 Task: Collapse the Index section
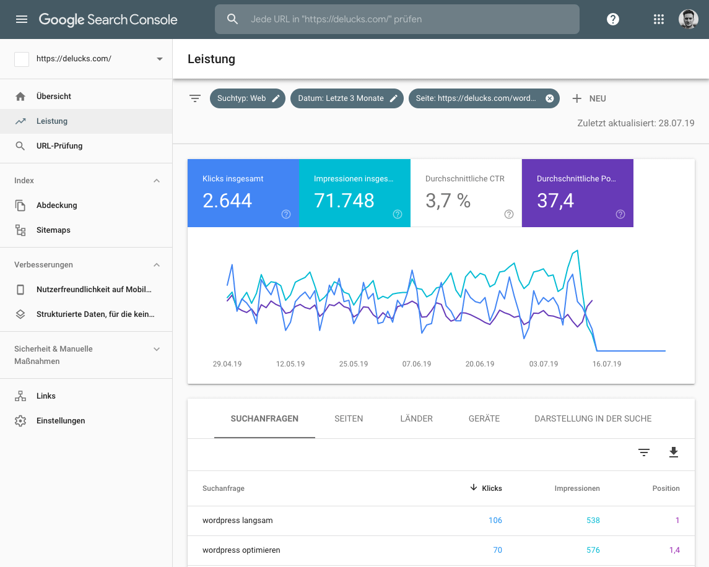[157, 181]
